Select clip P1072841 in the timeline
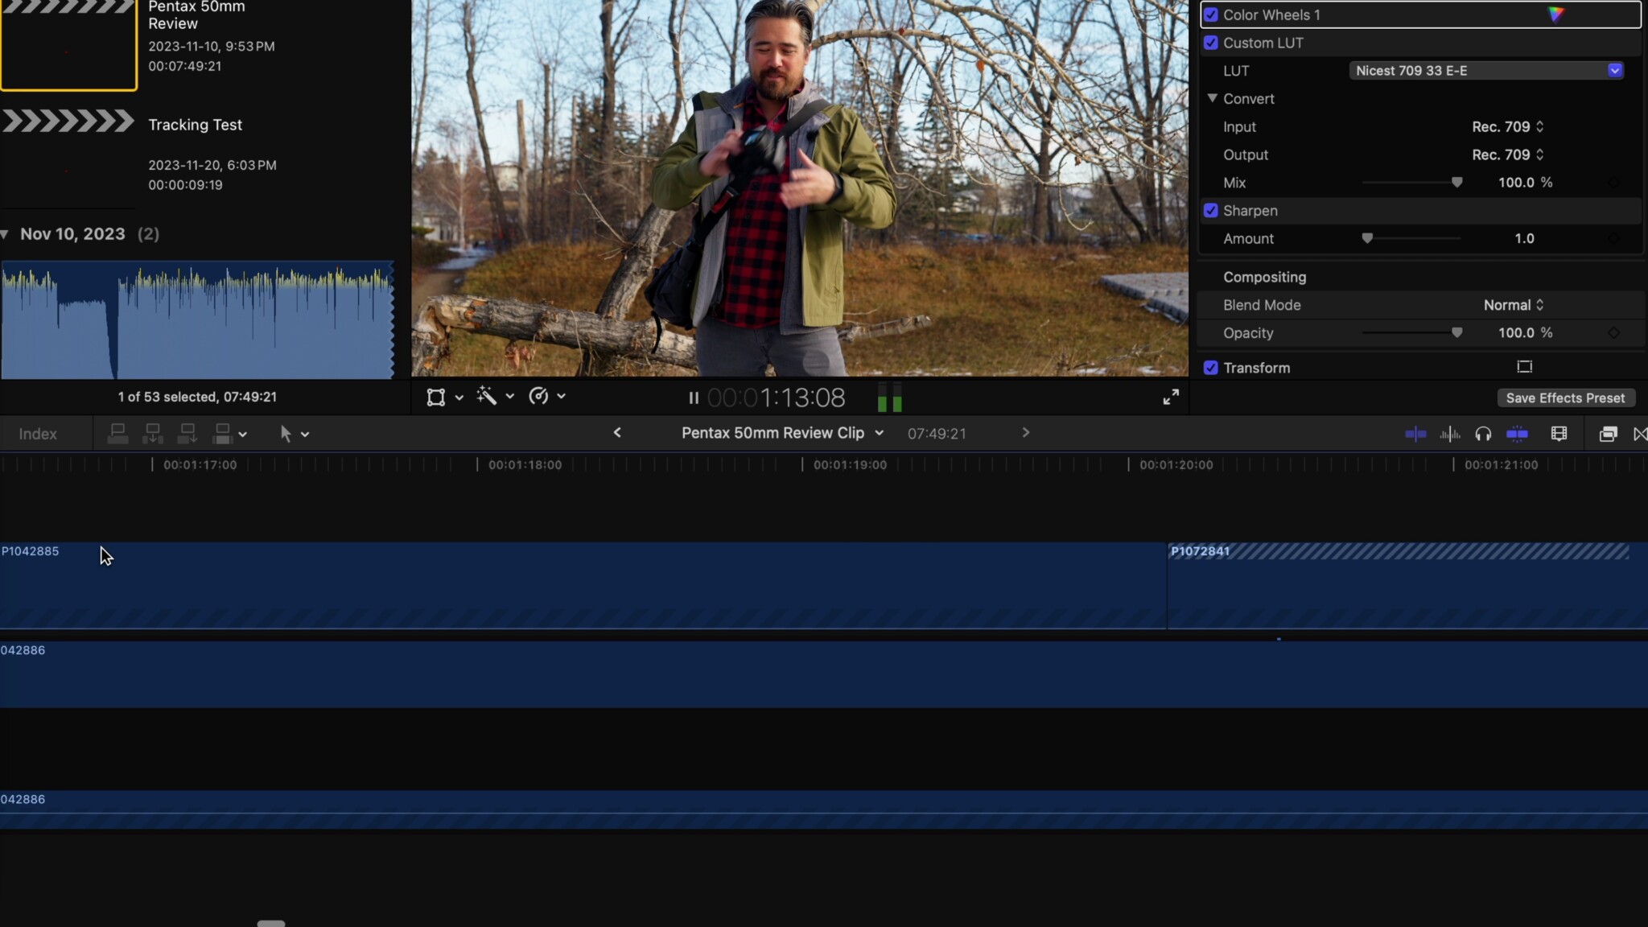 (1407, 586)
